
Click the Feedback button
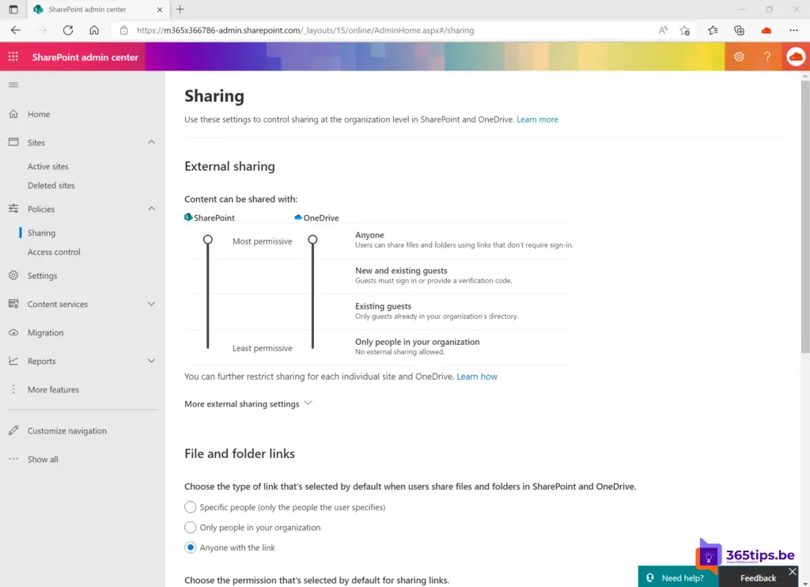tap(758, 578)
